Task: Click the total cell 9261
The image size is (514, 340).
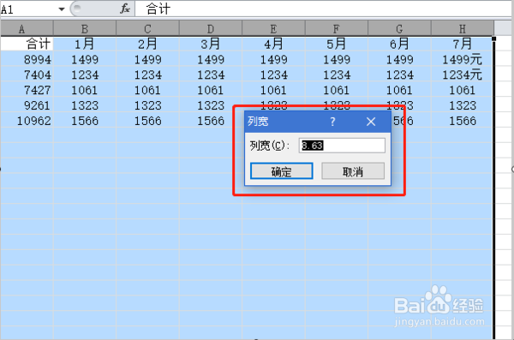Action: point(27,105)
